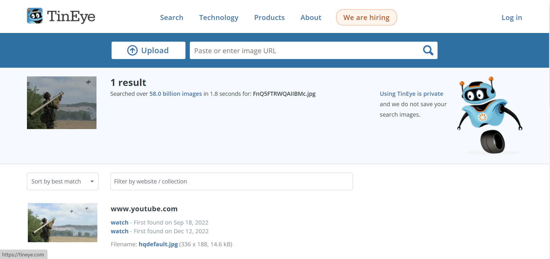Open the Search menu item
The image size is (550, 259).
tap(172, 18)
